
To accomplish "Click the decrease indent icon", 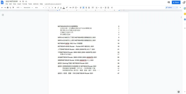I will (x=106, y=8).
